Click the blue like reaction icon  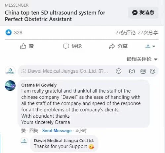[9, 32]
